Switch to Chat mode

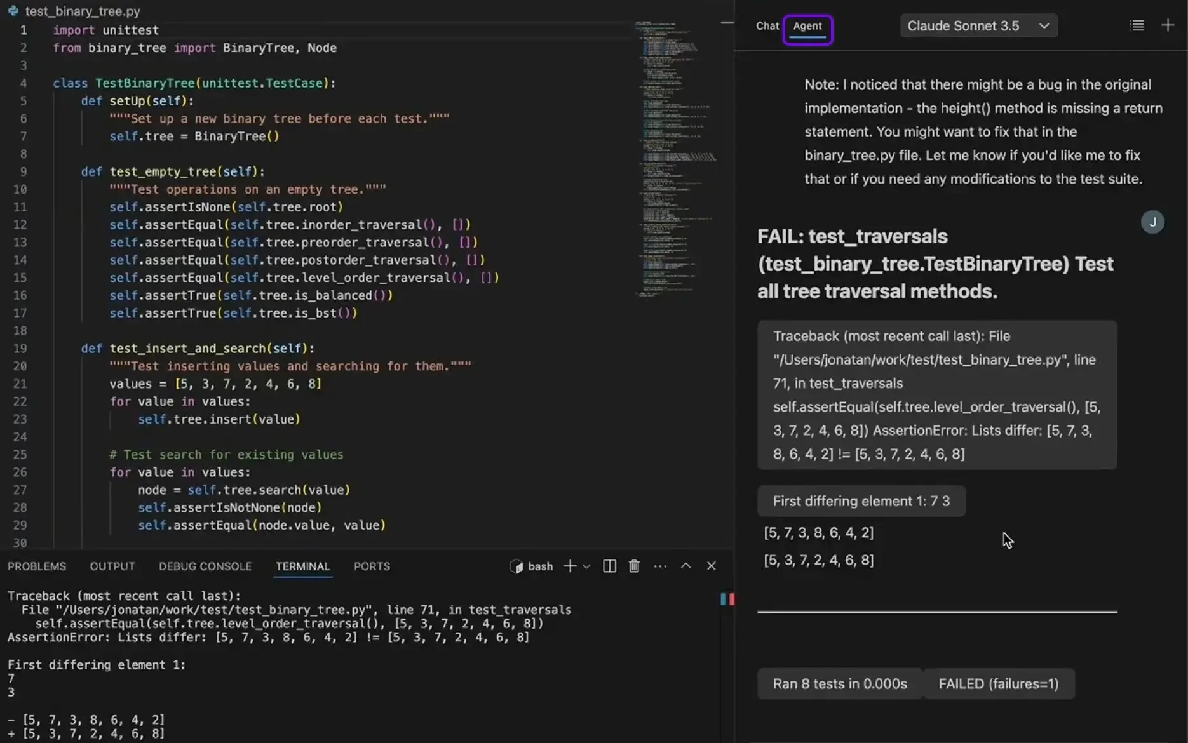click(x=767, y=26)
